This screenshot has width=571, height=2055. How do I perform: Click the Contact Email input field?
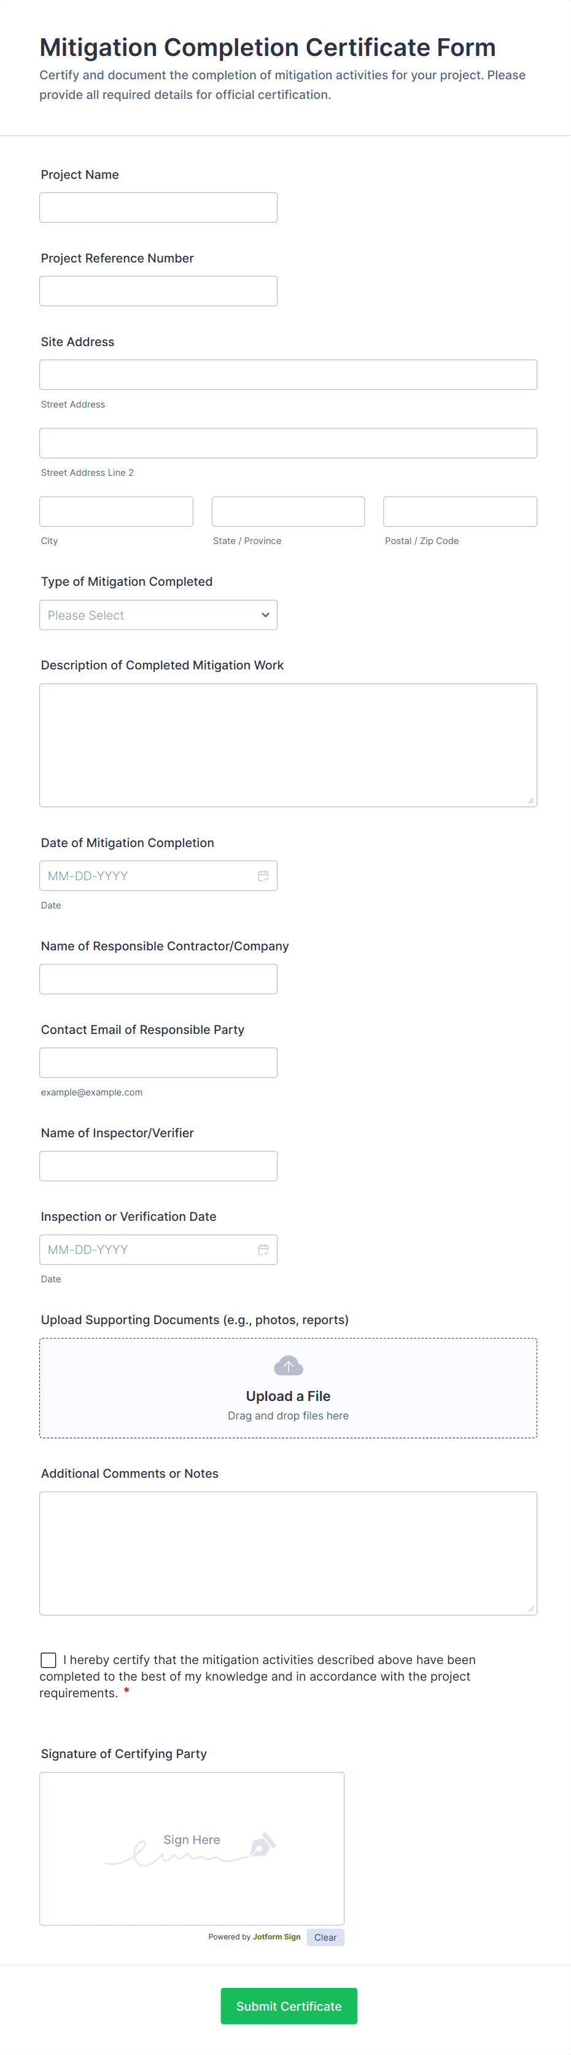click(x=158, y=1062)
